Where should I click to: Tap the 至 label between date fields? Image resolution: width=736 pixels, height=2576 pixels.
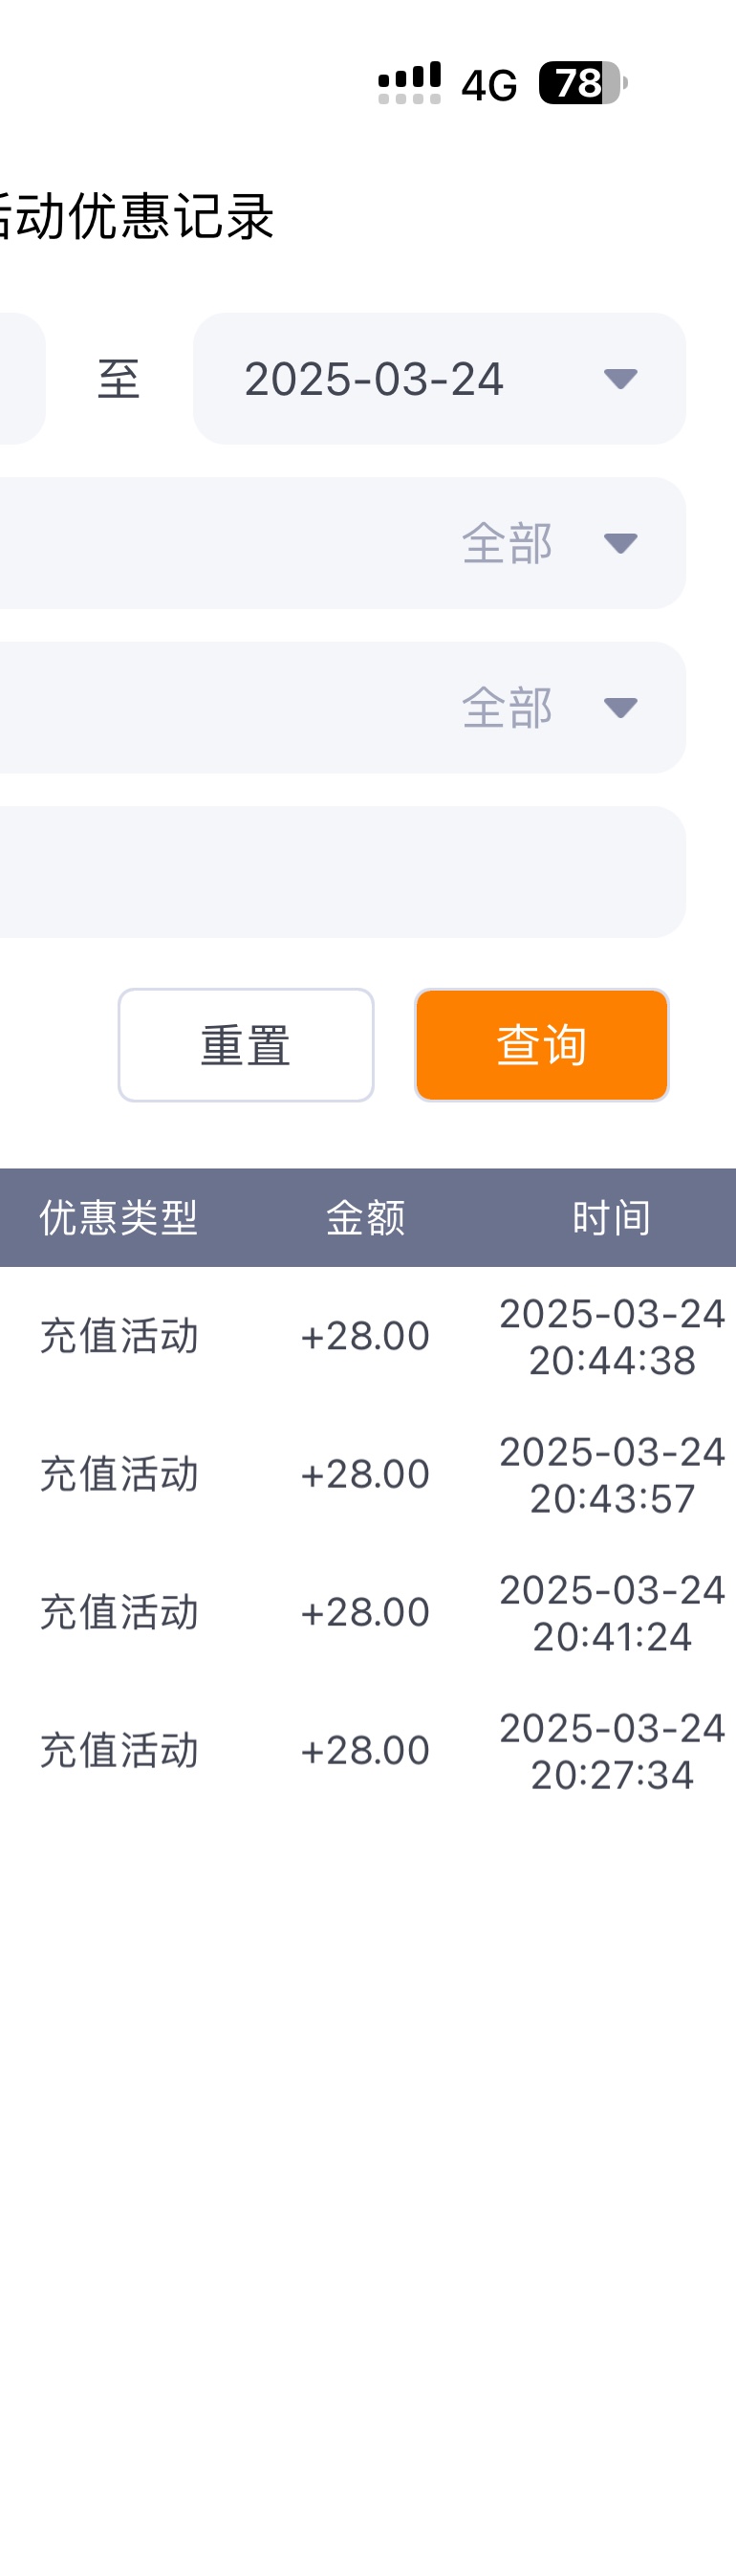coord(118,379)
